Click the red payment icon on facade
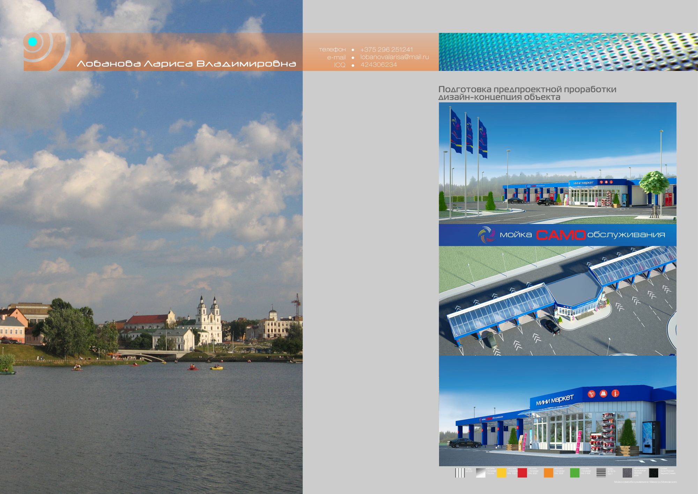This screenshot has width=698, height=494. click(591, 394)
